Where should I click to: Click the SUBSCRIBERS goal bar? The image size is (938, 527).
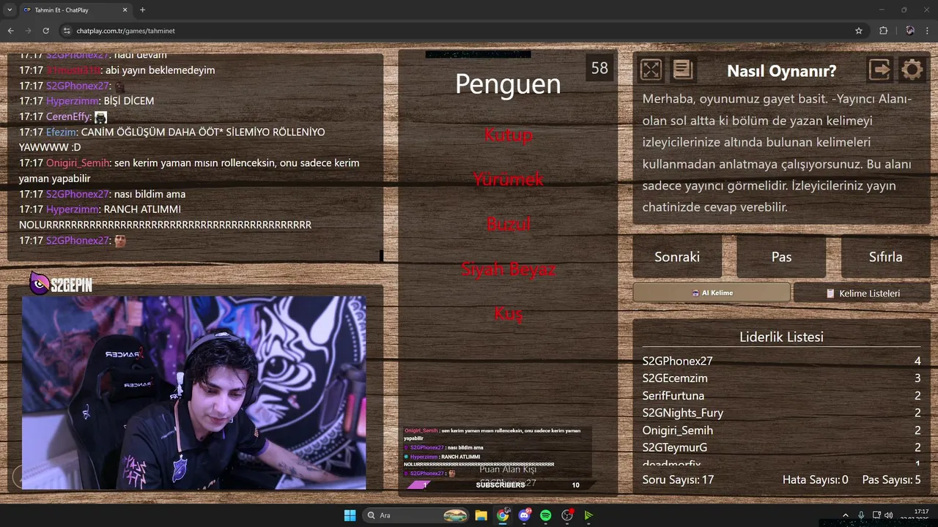tap(501, 485)
